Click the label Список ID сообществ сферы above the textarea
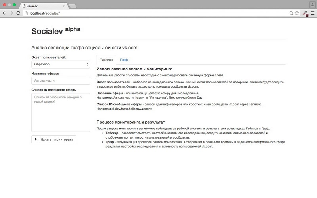Viewport: 317px width, 198px height. [54, 90]
